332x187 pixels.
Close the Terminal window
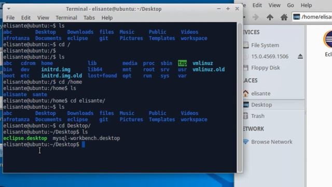point(237,9)
